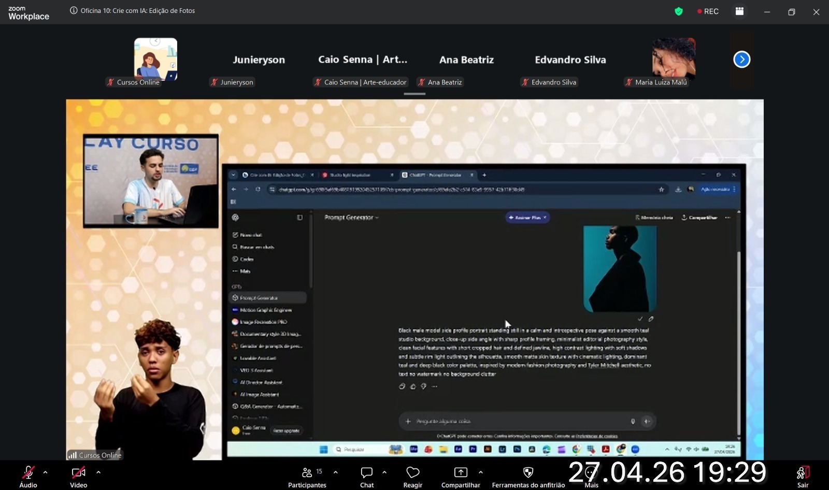Open ChatGPT conversation three-dot options
This screenshot has height=490, width=829.
click(727, 218)
